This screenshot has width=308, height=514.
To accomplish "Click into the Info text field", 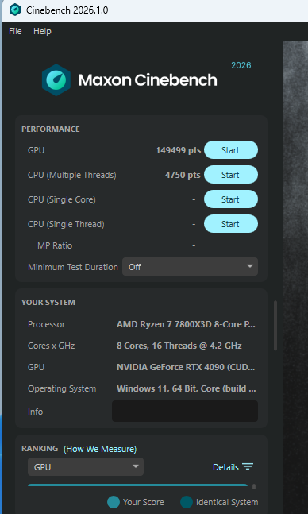I will 185,411.
